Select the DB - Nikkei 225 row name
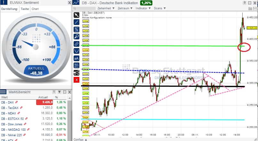The image size is (258, 141). point(12,135)
